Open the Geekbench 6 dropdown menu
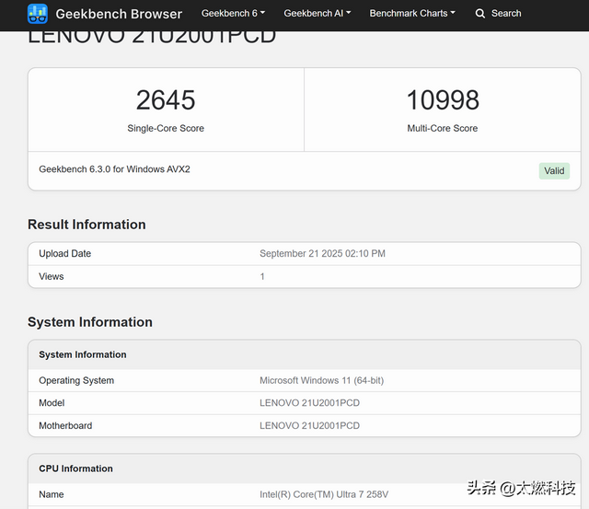The image size is (589, 509). point(233,14)
